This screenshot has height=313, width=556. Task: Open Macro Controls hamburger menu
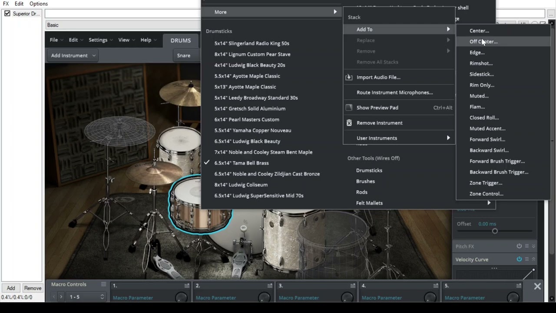click(103, 284)
